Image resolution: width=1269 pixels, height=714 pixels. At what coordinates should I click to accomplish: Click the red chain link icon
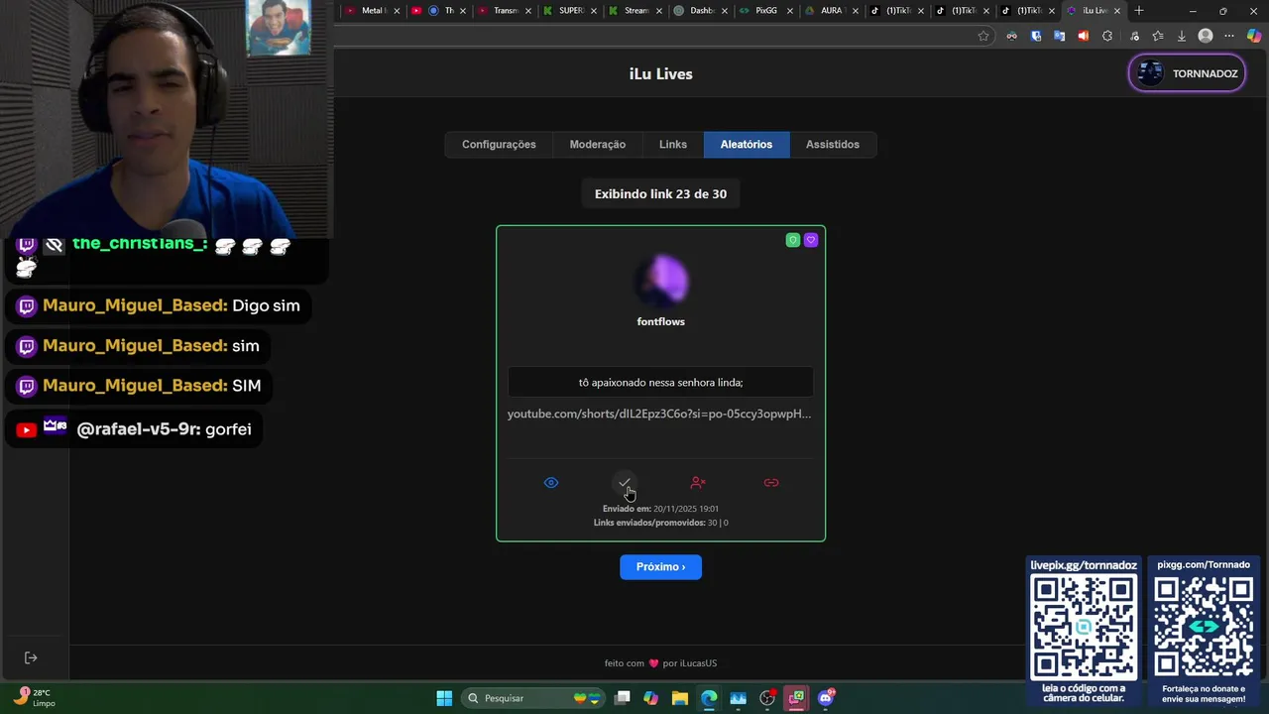pos(771,483)
